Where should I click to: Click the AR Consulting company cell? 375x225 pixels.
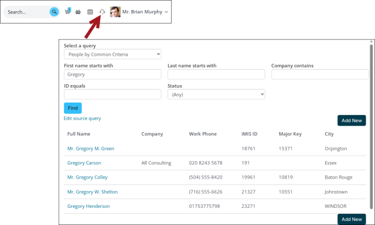[156, 163]
